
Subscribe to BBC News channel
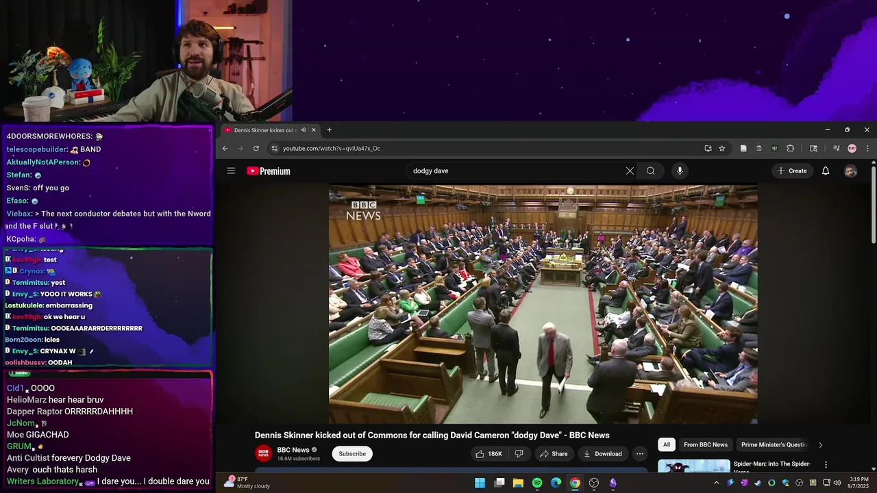pyautogui.click(x=352, y=454)
